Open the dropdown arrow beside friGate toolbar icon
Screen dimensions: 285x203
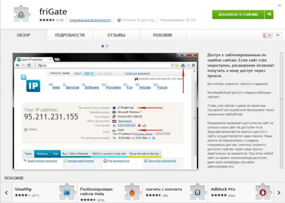(188, 65)
